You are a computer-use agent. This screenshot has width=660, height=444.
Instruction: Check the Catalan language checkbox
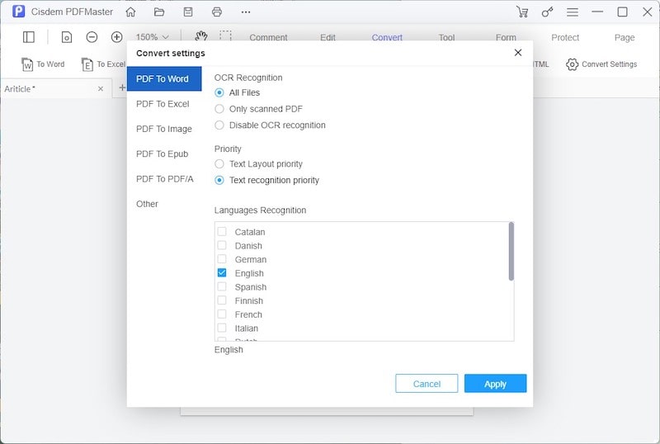click(x=222, y=232)
